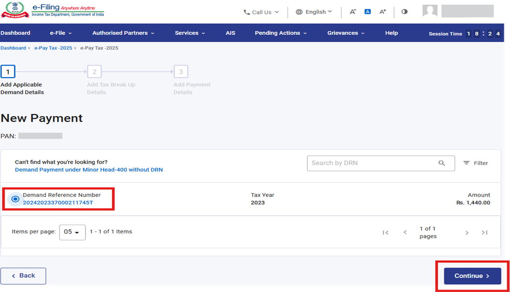Open the e-File menu
This screenshot has width=510, height=292.
coord(61,33)
